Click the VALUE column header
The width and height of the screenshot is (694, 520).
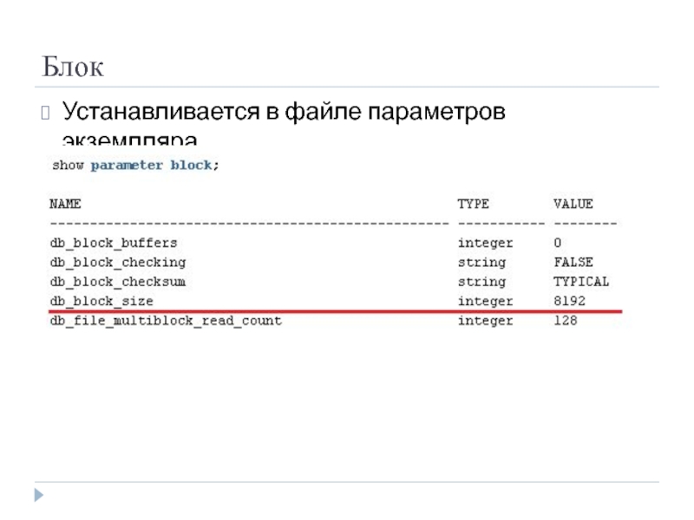point(573,204)
